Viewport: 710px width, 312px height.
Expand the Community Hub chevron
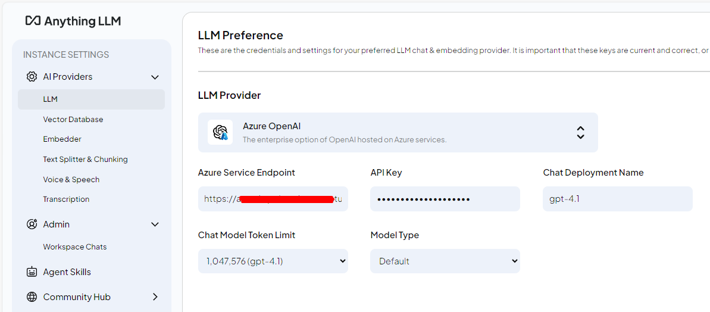coord(155,297)
